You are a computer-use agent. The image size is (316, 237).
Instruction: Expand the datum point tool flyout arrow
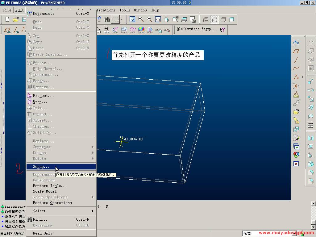coord(302,77)
